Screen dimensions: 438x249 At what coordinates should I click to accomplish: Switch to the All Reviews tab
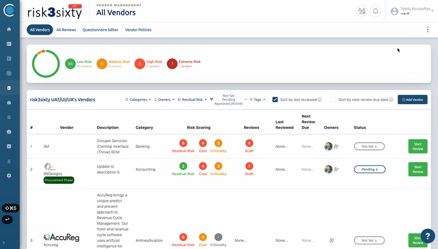[x=66, y=30]
